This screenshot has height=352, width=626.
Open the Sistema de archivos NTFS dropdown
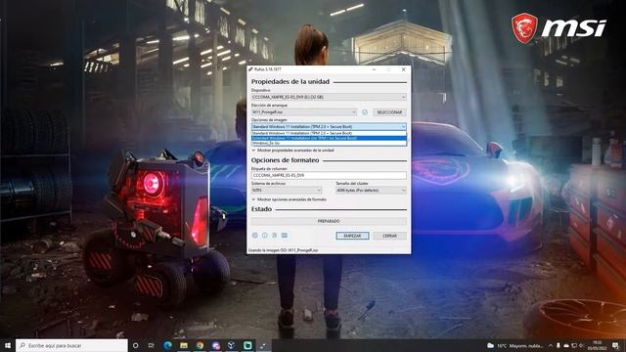coord(287,191)
